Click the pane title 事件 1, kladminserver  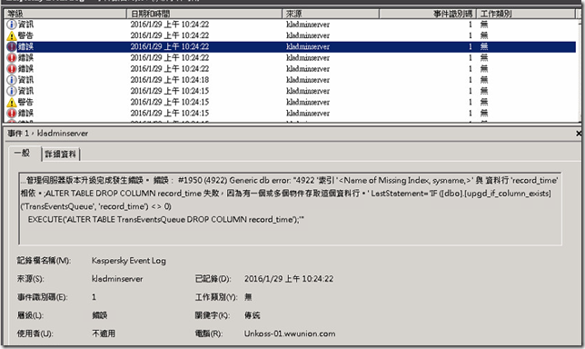48,134
